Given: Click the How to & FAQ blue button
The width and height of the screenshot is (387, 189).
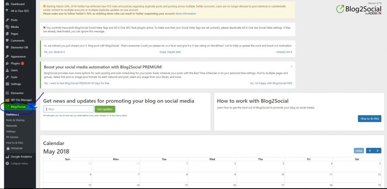Looking at the screenshot, I should coord(370,119).
